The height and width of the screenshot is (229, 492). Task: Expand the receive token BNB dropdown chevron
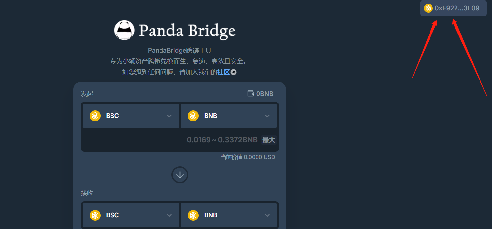tap(267, 215)
